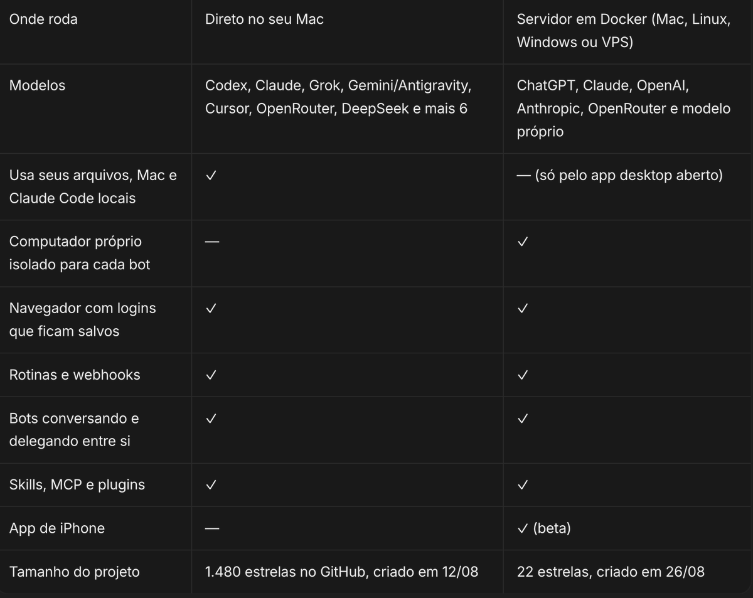Click the dash in the 'Computador próprio' row
The width and height of the screenshot is (753, 598).
(212, 242)
